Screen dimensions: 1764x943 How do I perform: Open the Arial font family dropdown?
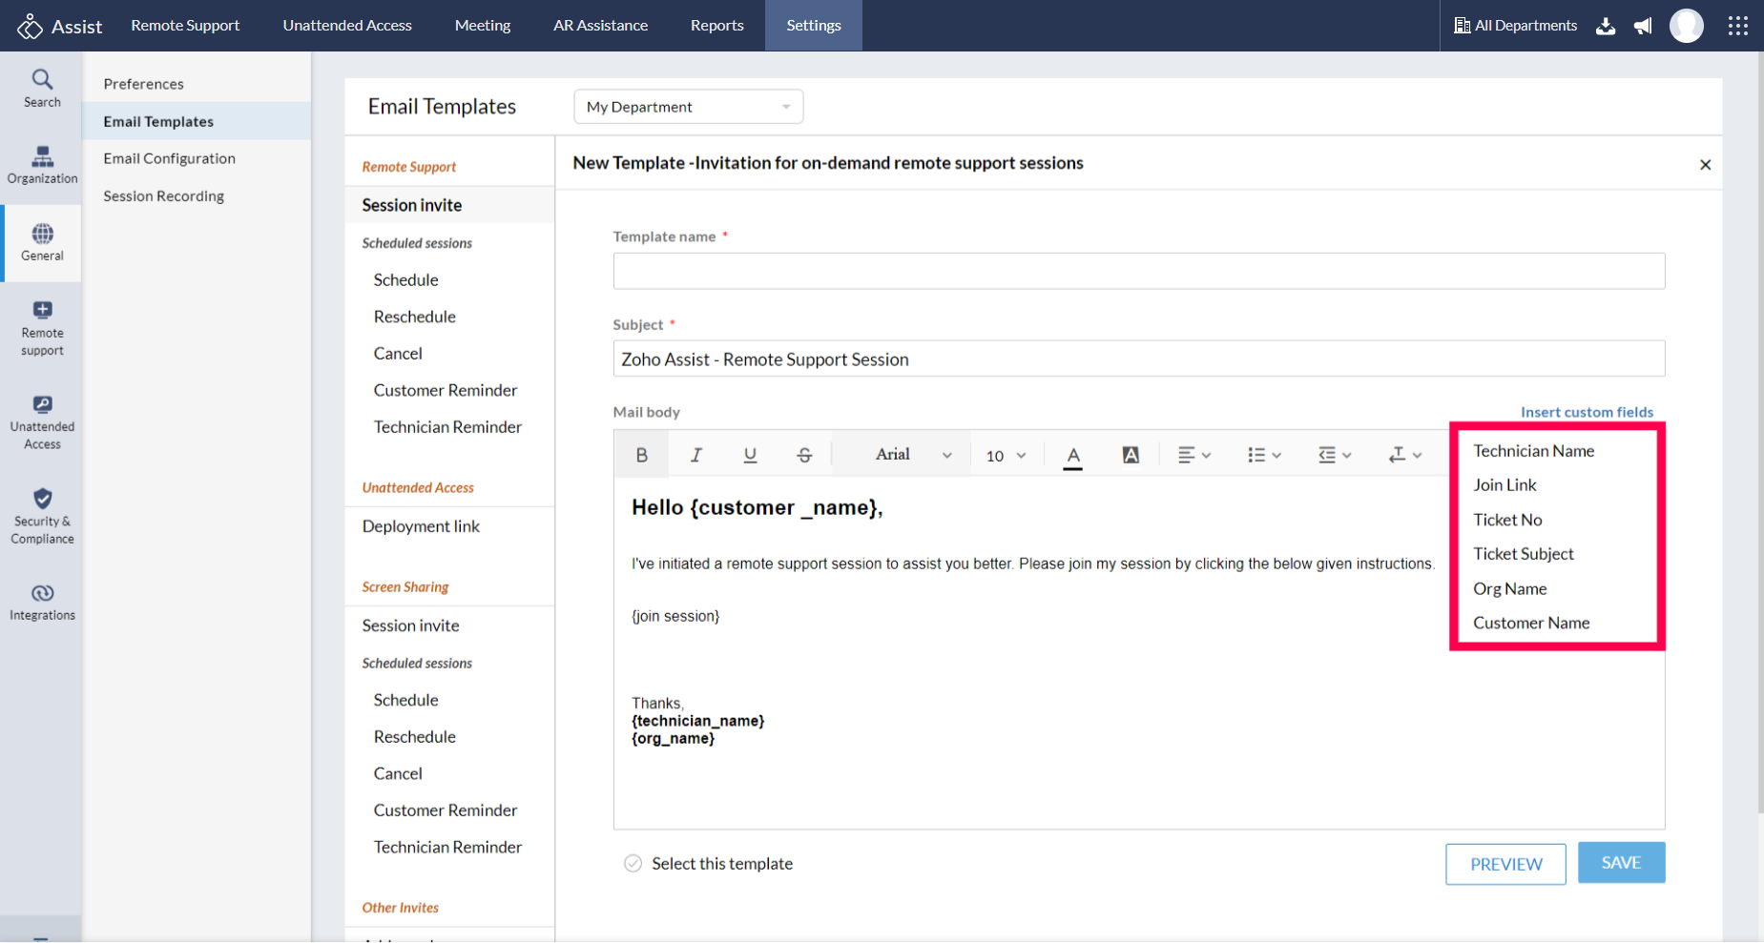click(x=913, y=455)
